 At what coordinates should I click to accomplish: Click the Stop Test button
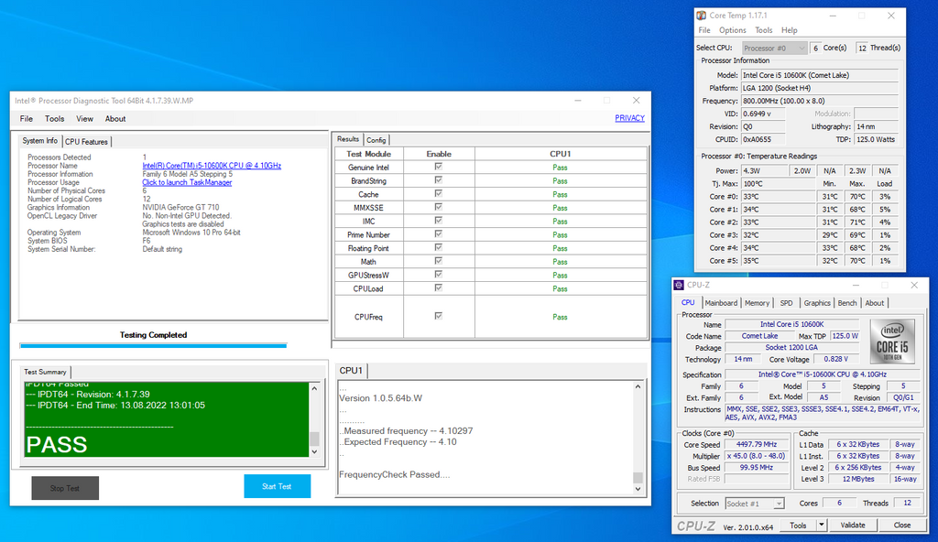click(65, 488)
